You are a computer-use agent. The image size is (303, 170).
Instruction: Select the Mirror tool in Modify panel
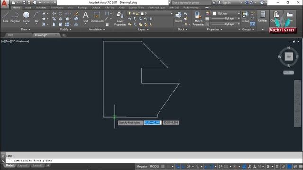61,19
